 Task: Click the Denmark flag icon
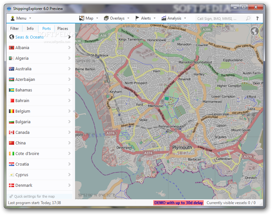pos(12,185)
